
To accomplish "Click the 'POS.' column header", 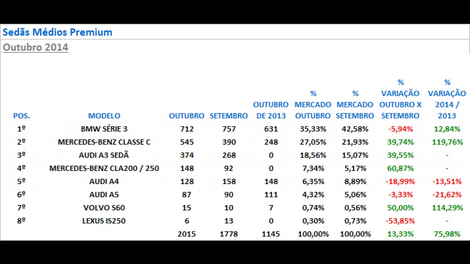I will coord(22,116).
